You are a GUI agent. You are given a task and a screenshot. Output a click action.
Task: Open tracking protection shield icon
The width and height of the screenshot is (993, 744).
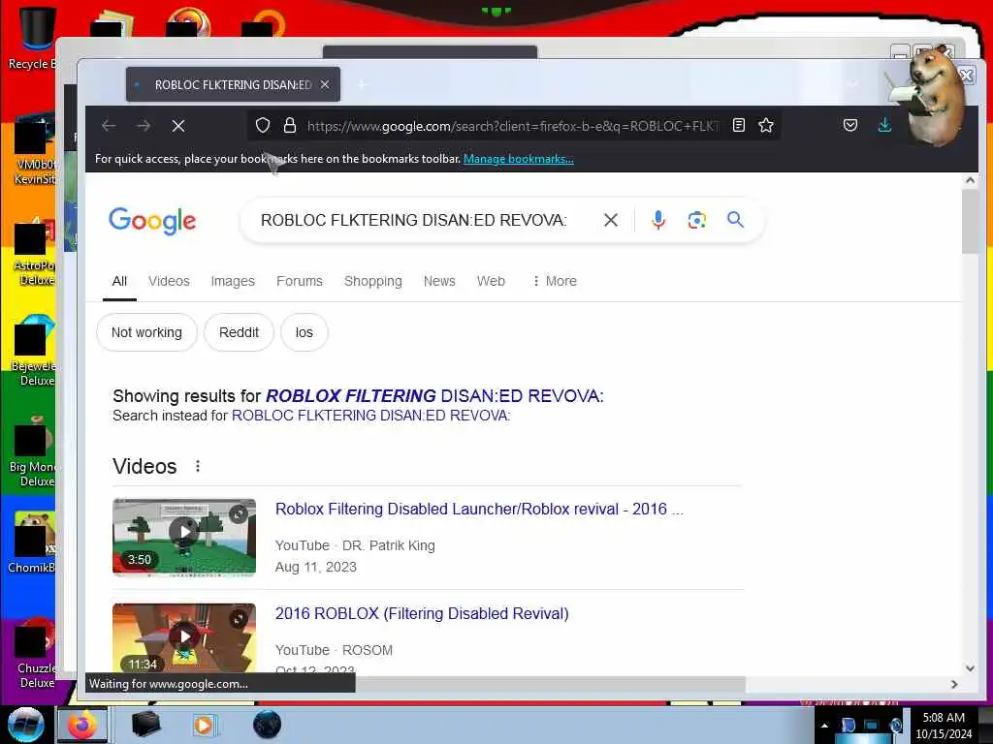263,125
